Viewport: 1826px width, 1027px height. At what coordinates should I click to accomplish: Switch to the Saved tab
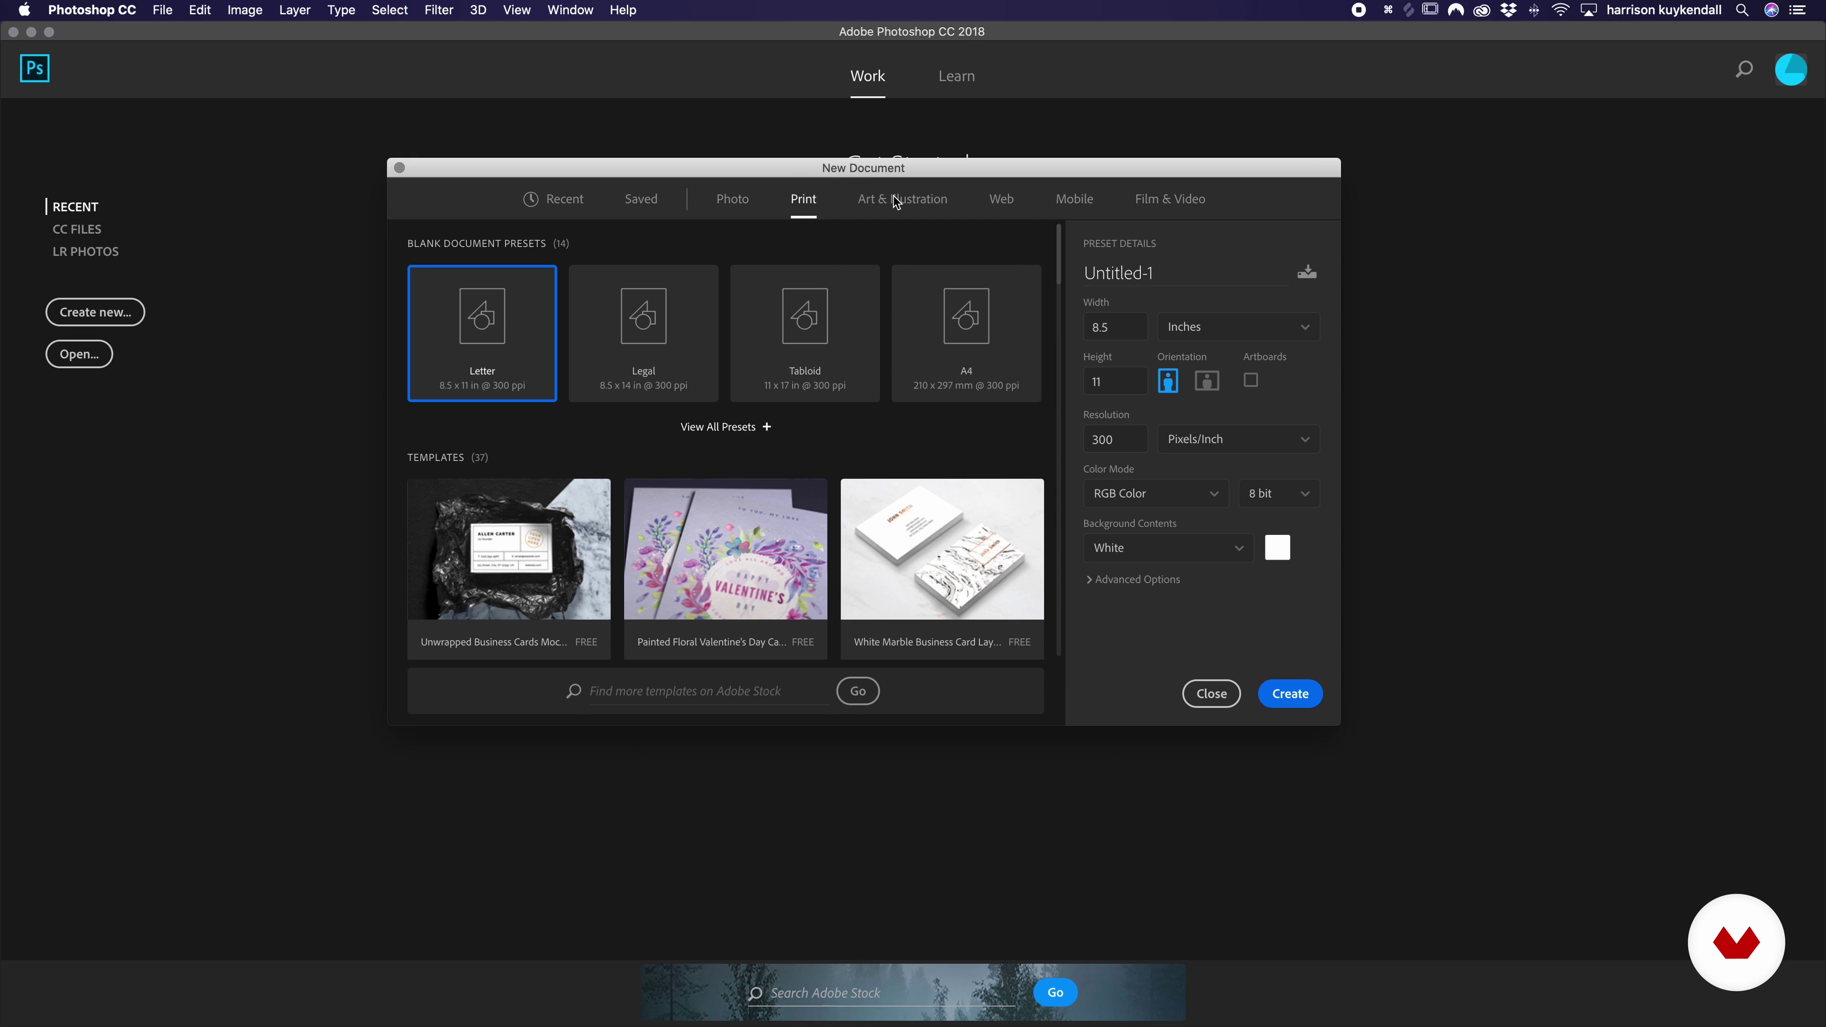[641, 199]
